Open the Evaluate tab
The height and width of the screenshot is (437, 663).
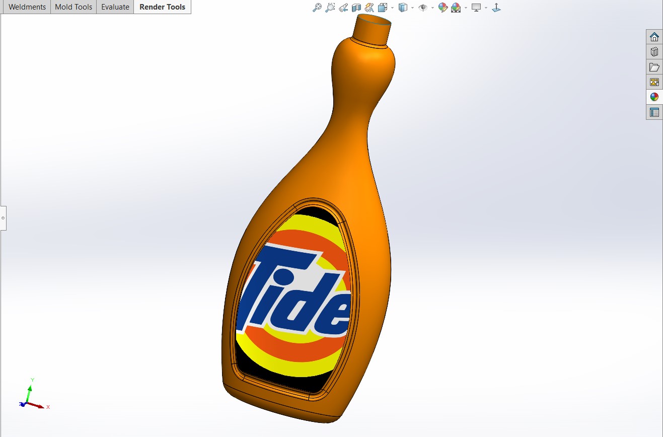click(115, 7)
